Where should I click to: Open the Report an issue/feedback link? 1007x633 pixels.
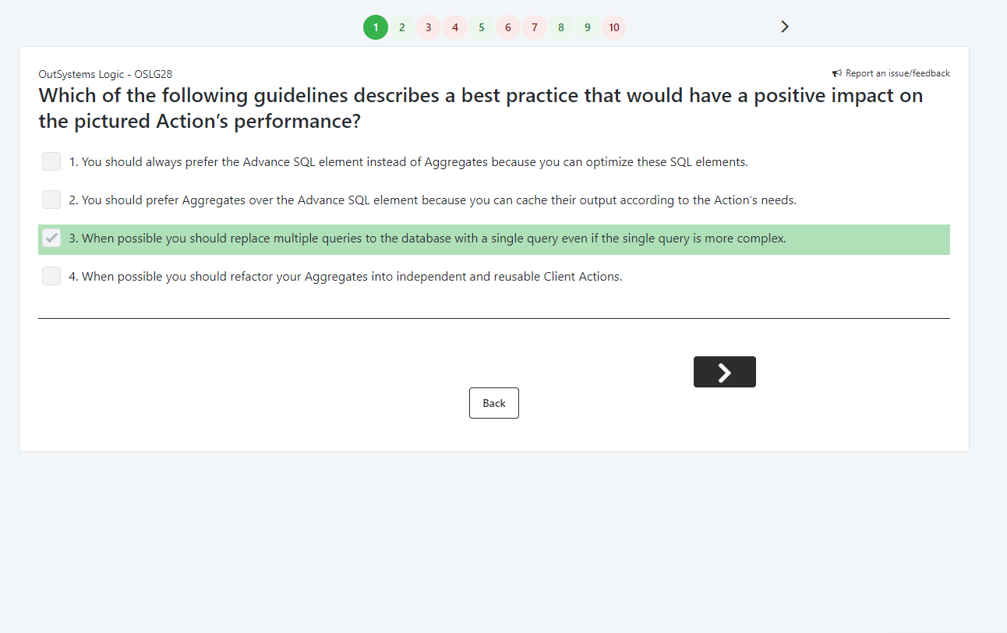[897, 73]
